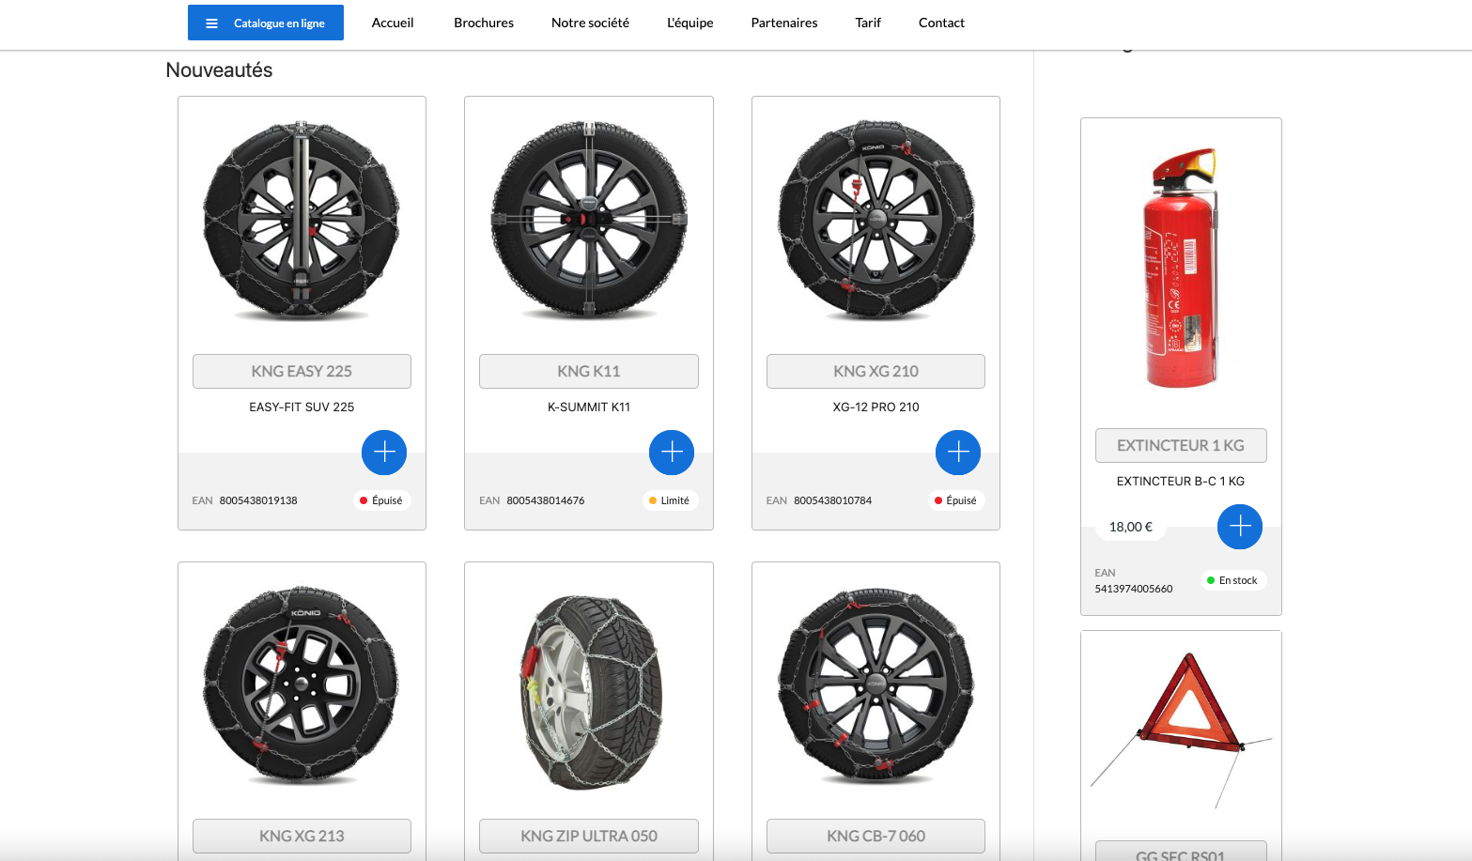Add the EXTINCTEUR B-C 1 KG with plus icon
This screenshot has height=861, width=1472.
1240,527
